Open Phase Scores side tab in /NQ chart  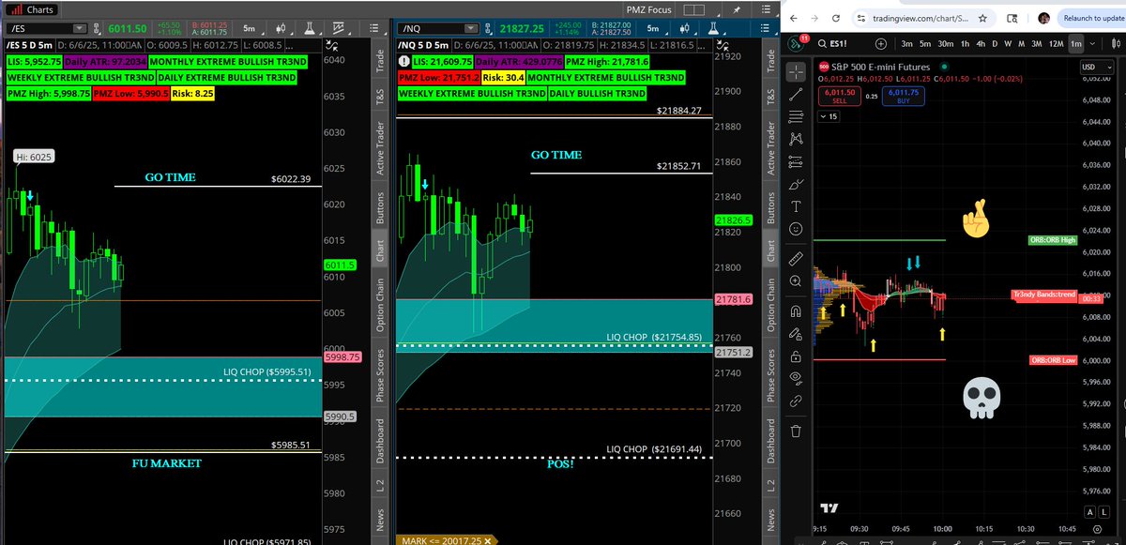coord(772,376)
